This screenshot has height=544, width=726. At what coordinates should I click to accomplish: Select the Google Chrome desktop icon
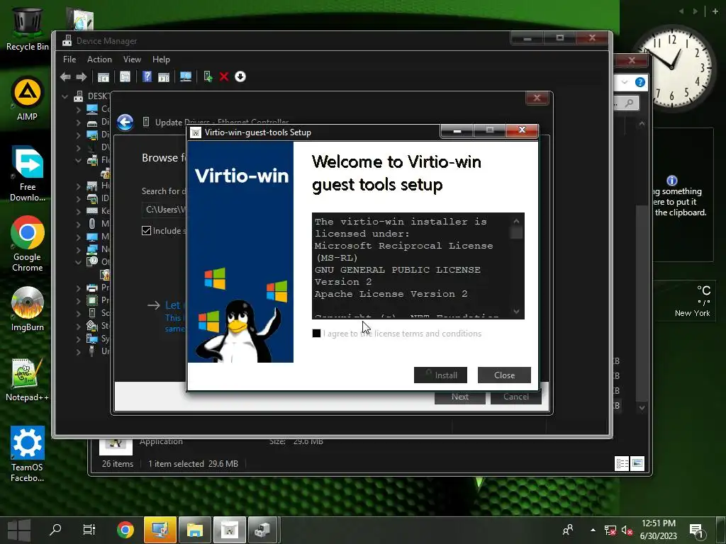27,244
